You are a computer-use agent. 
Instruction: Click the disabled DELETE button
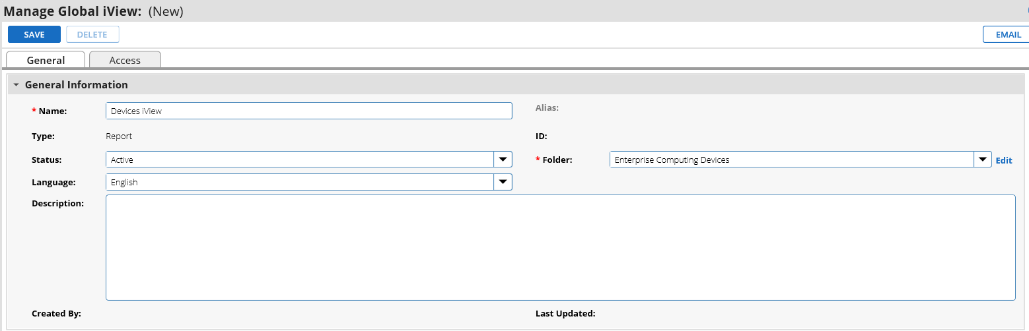(x=92, y=35)
